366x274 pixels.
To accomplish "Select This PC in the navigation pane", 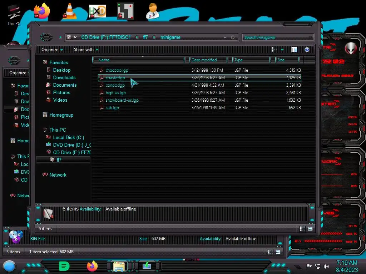I will coord(58,130).
